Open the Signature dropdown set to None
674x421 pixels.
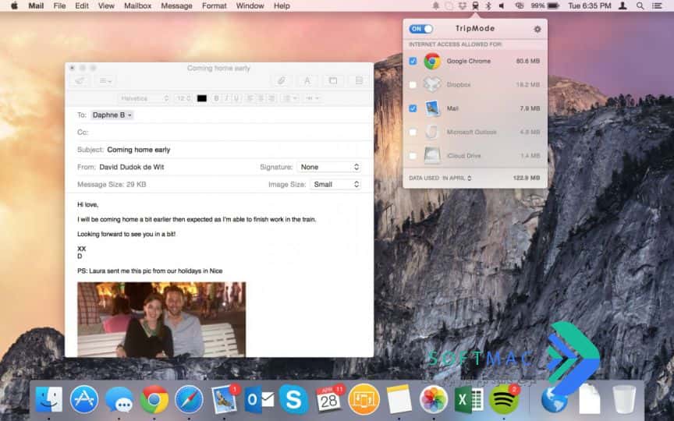329,167
